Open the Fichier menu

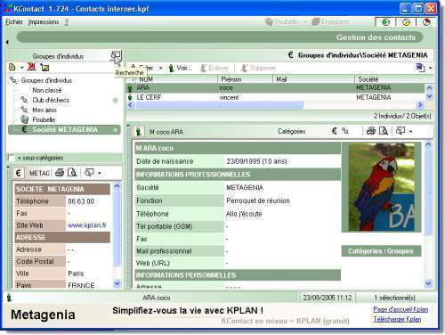14,22
